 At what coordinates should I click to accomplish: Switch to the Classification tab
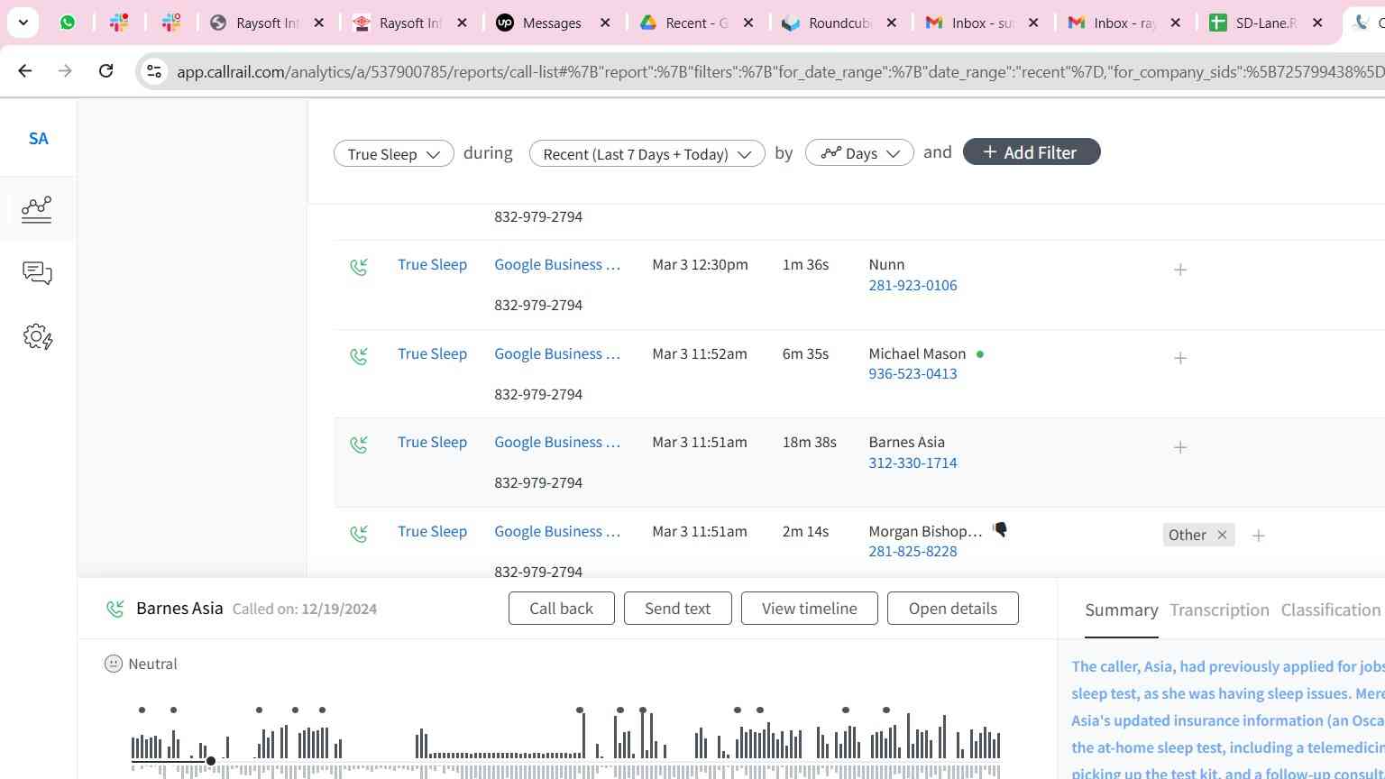click(1331, 610)
